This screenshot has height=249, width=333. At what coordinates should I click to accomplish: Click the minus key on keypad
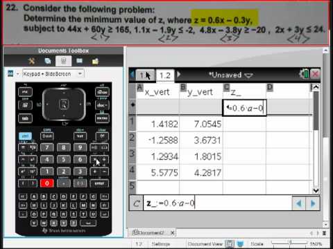tap(104, 172)
